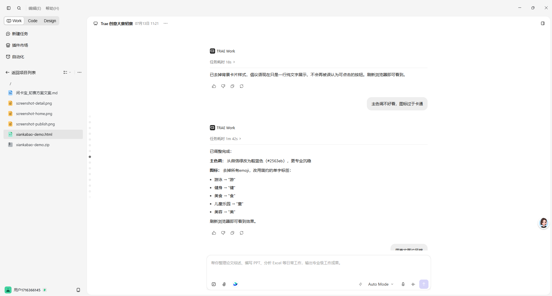The height and width of the screenshot is (296, 552).
Task: Expand the 任务耗时 1m 42s details
Action: [x=225, y=139]
